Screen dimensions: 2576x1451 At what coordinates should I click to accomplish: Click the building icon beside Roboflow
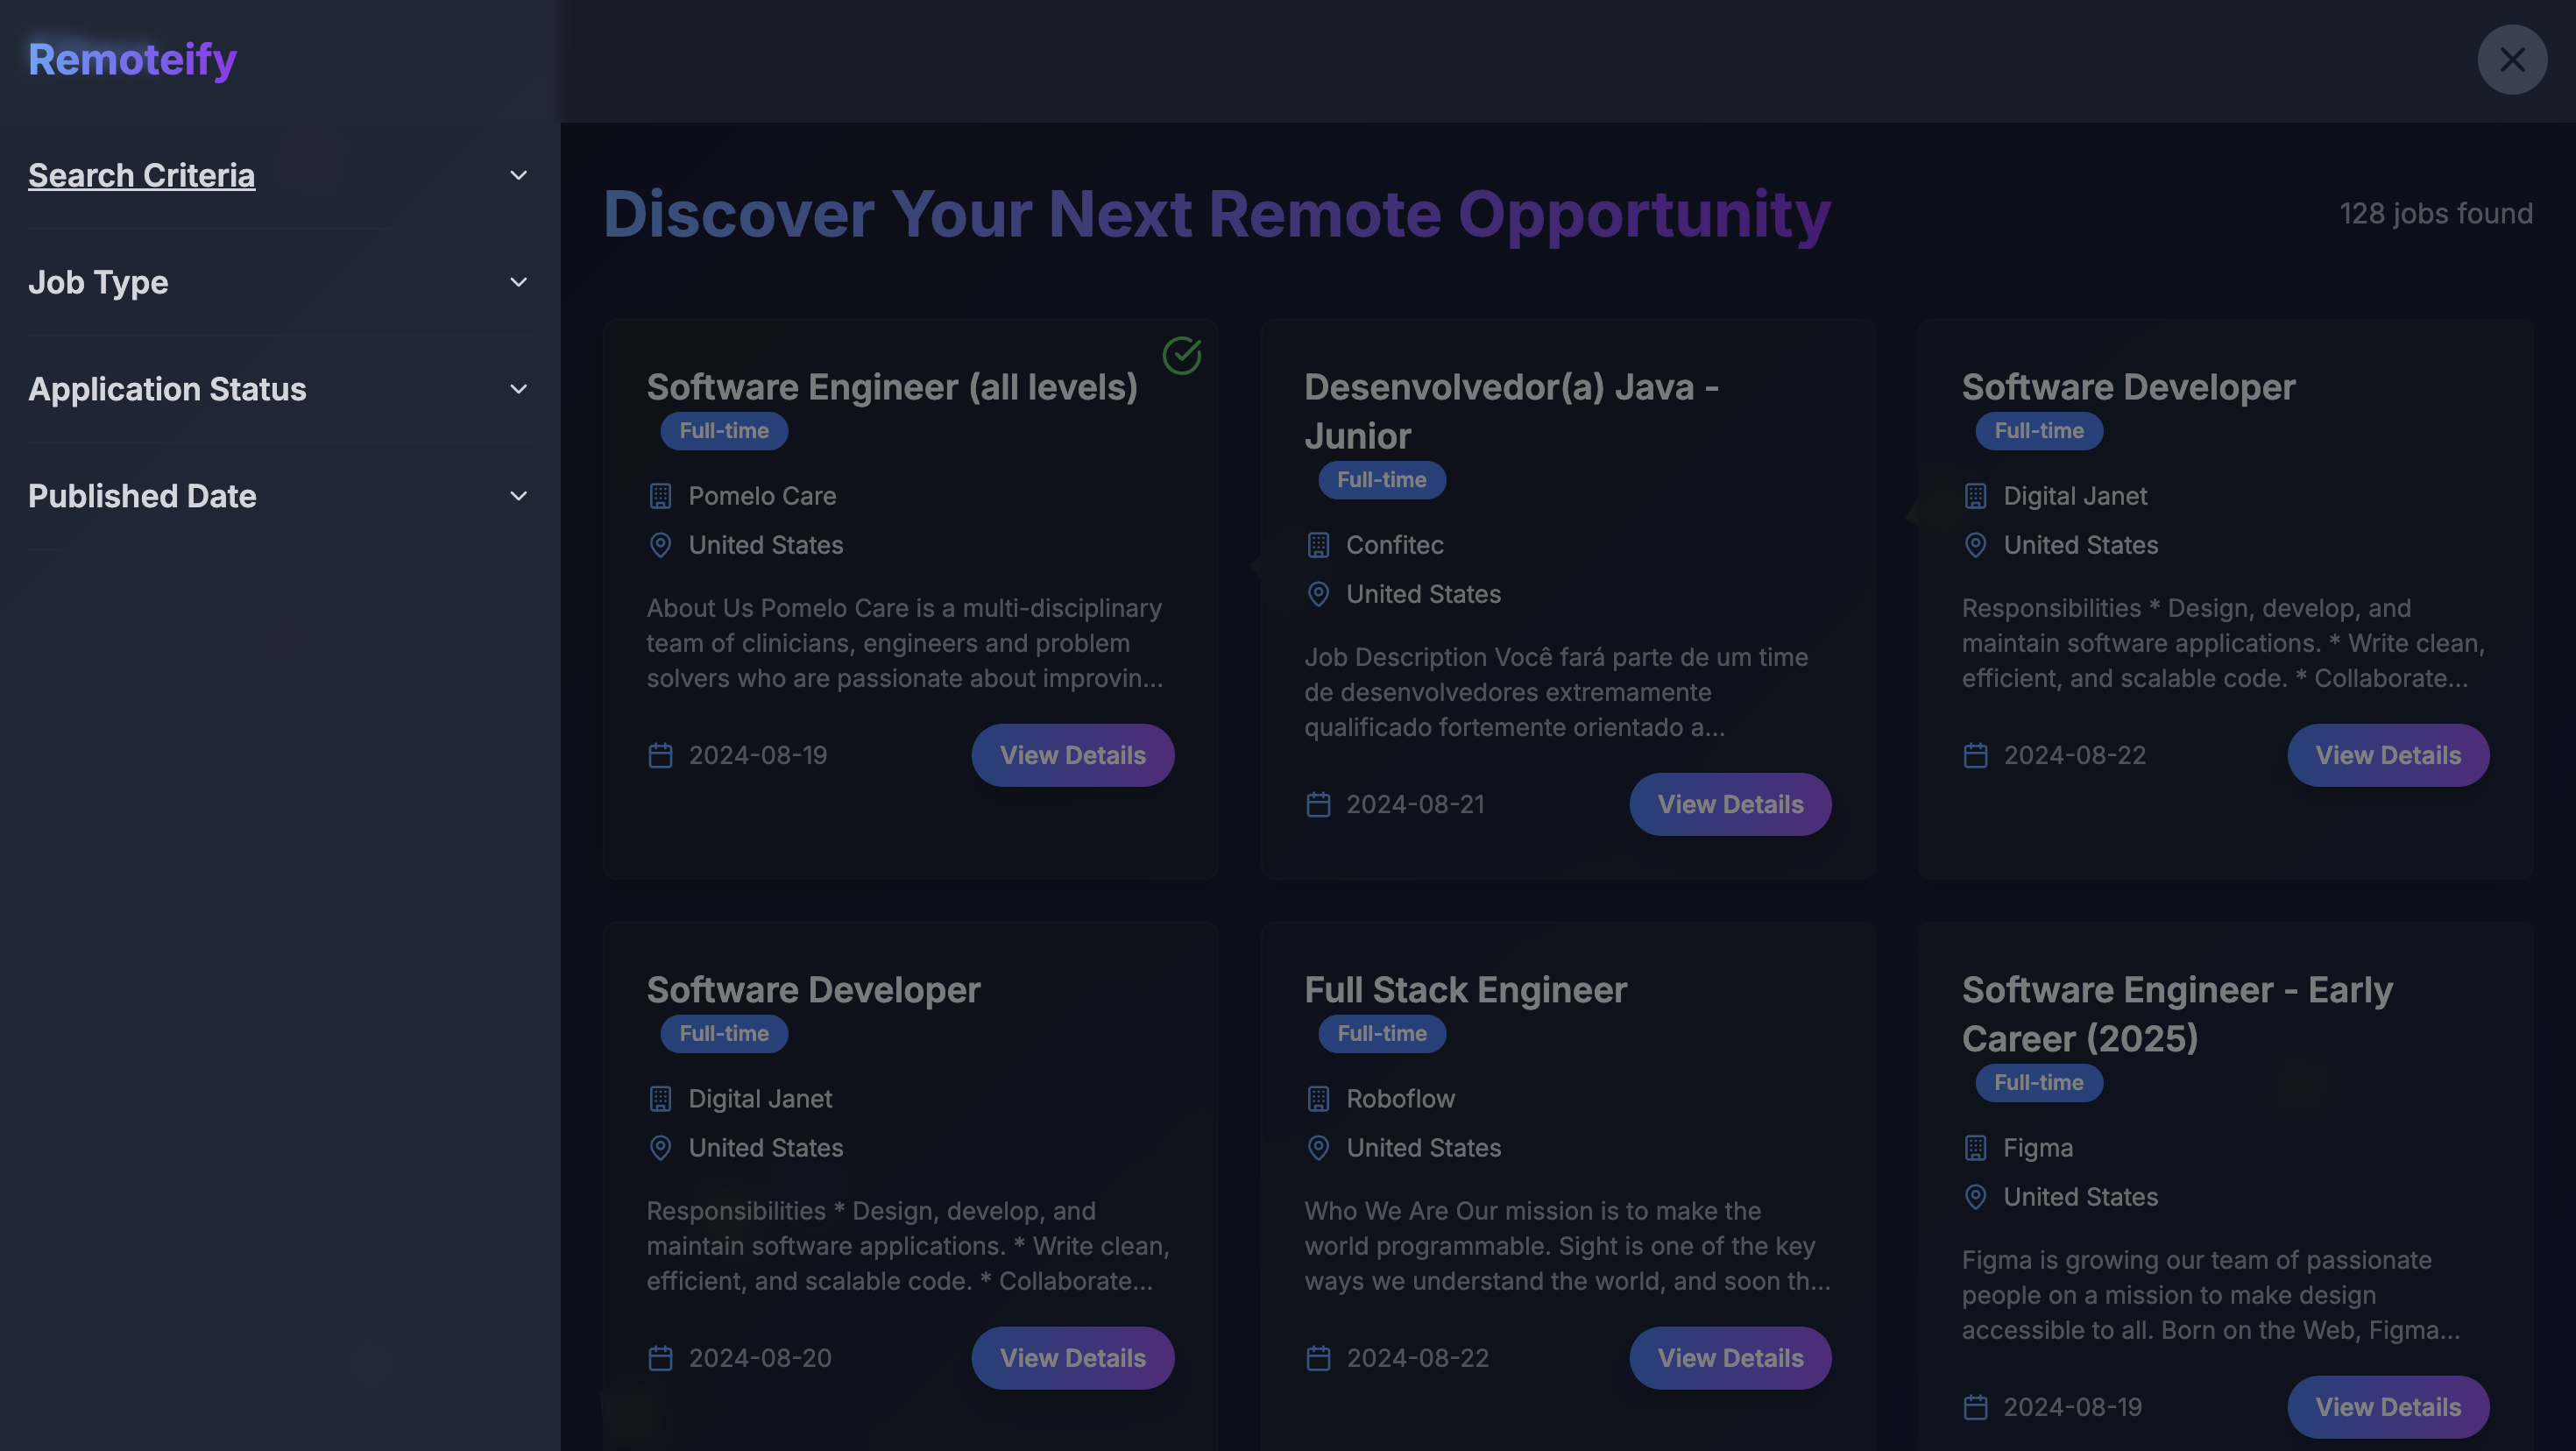coord(1318,1099)
